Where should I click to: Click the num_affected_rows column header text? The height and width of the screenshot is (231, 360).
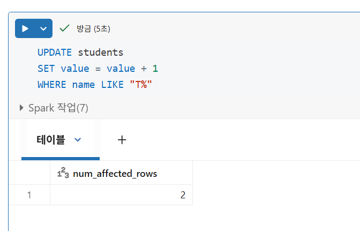(115, 174)
